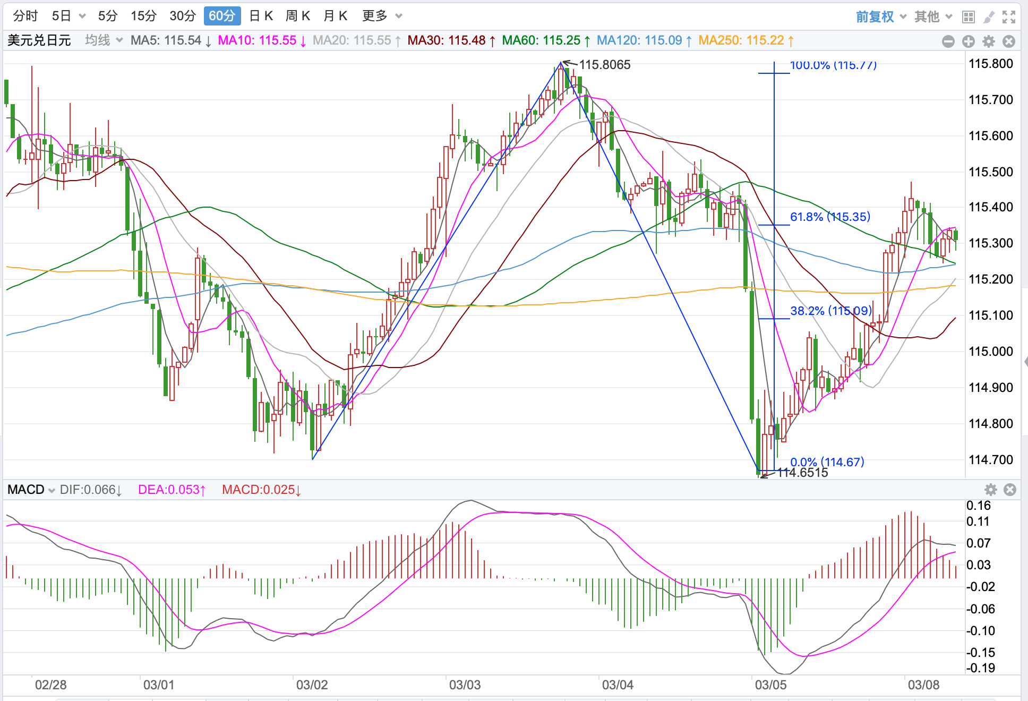
Task: Remove the moving average indicator overlay
Action: click(x=1008, y=41)
